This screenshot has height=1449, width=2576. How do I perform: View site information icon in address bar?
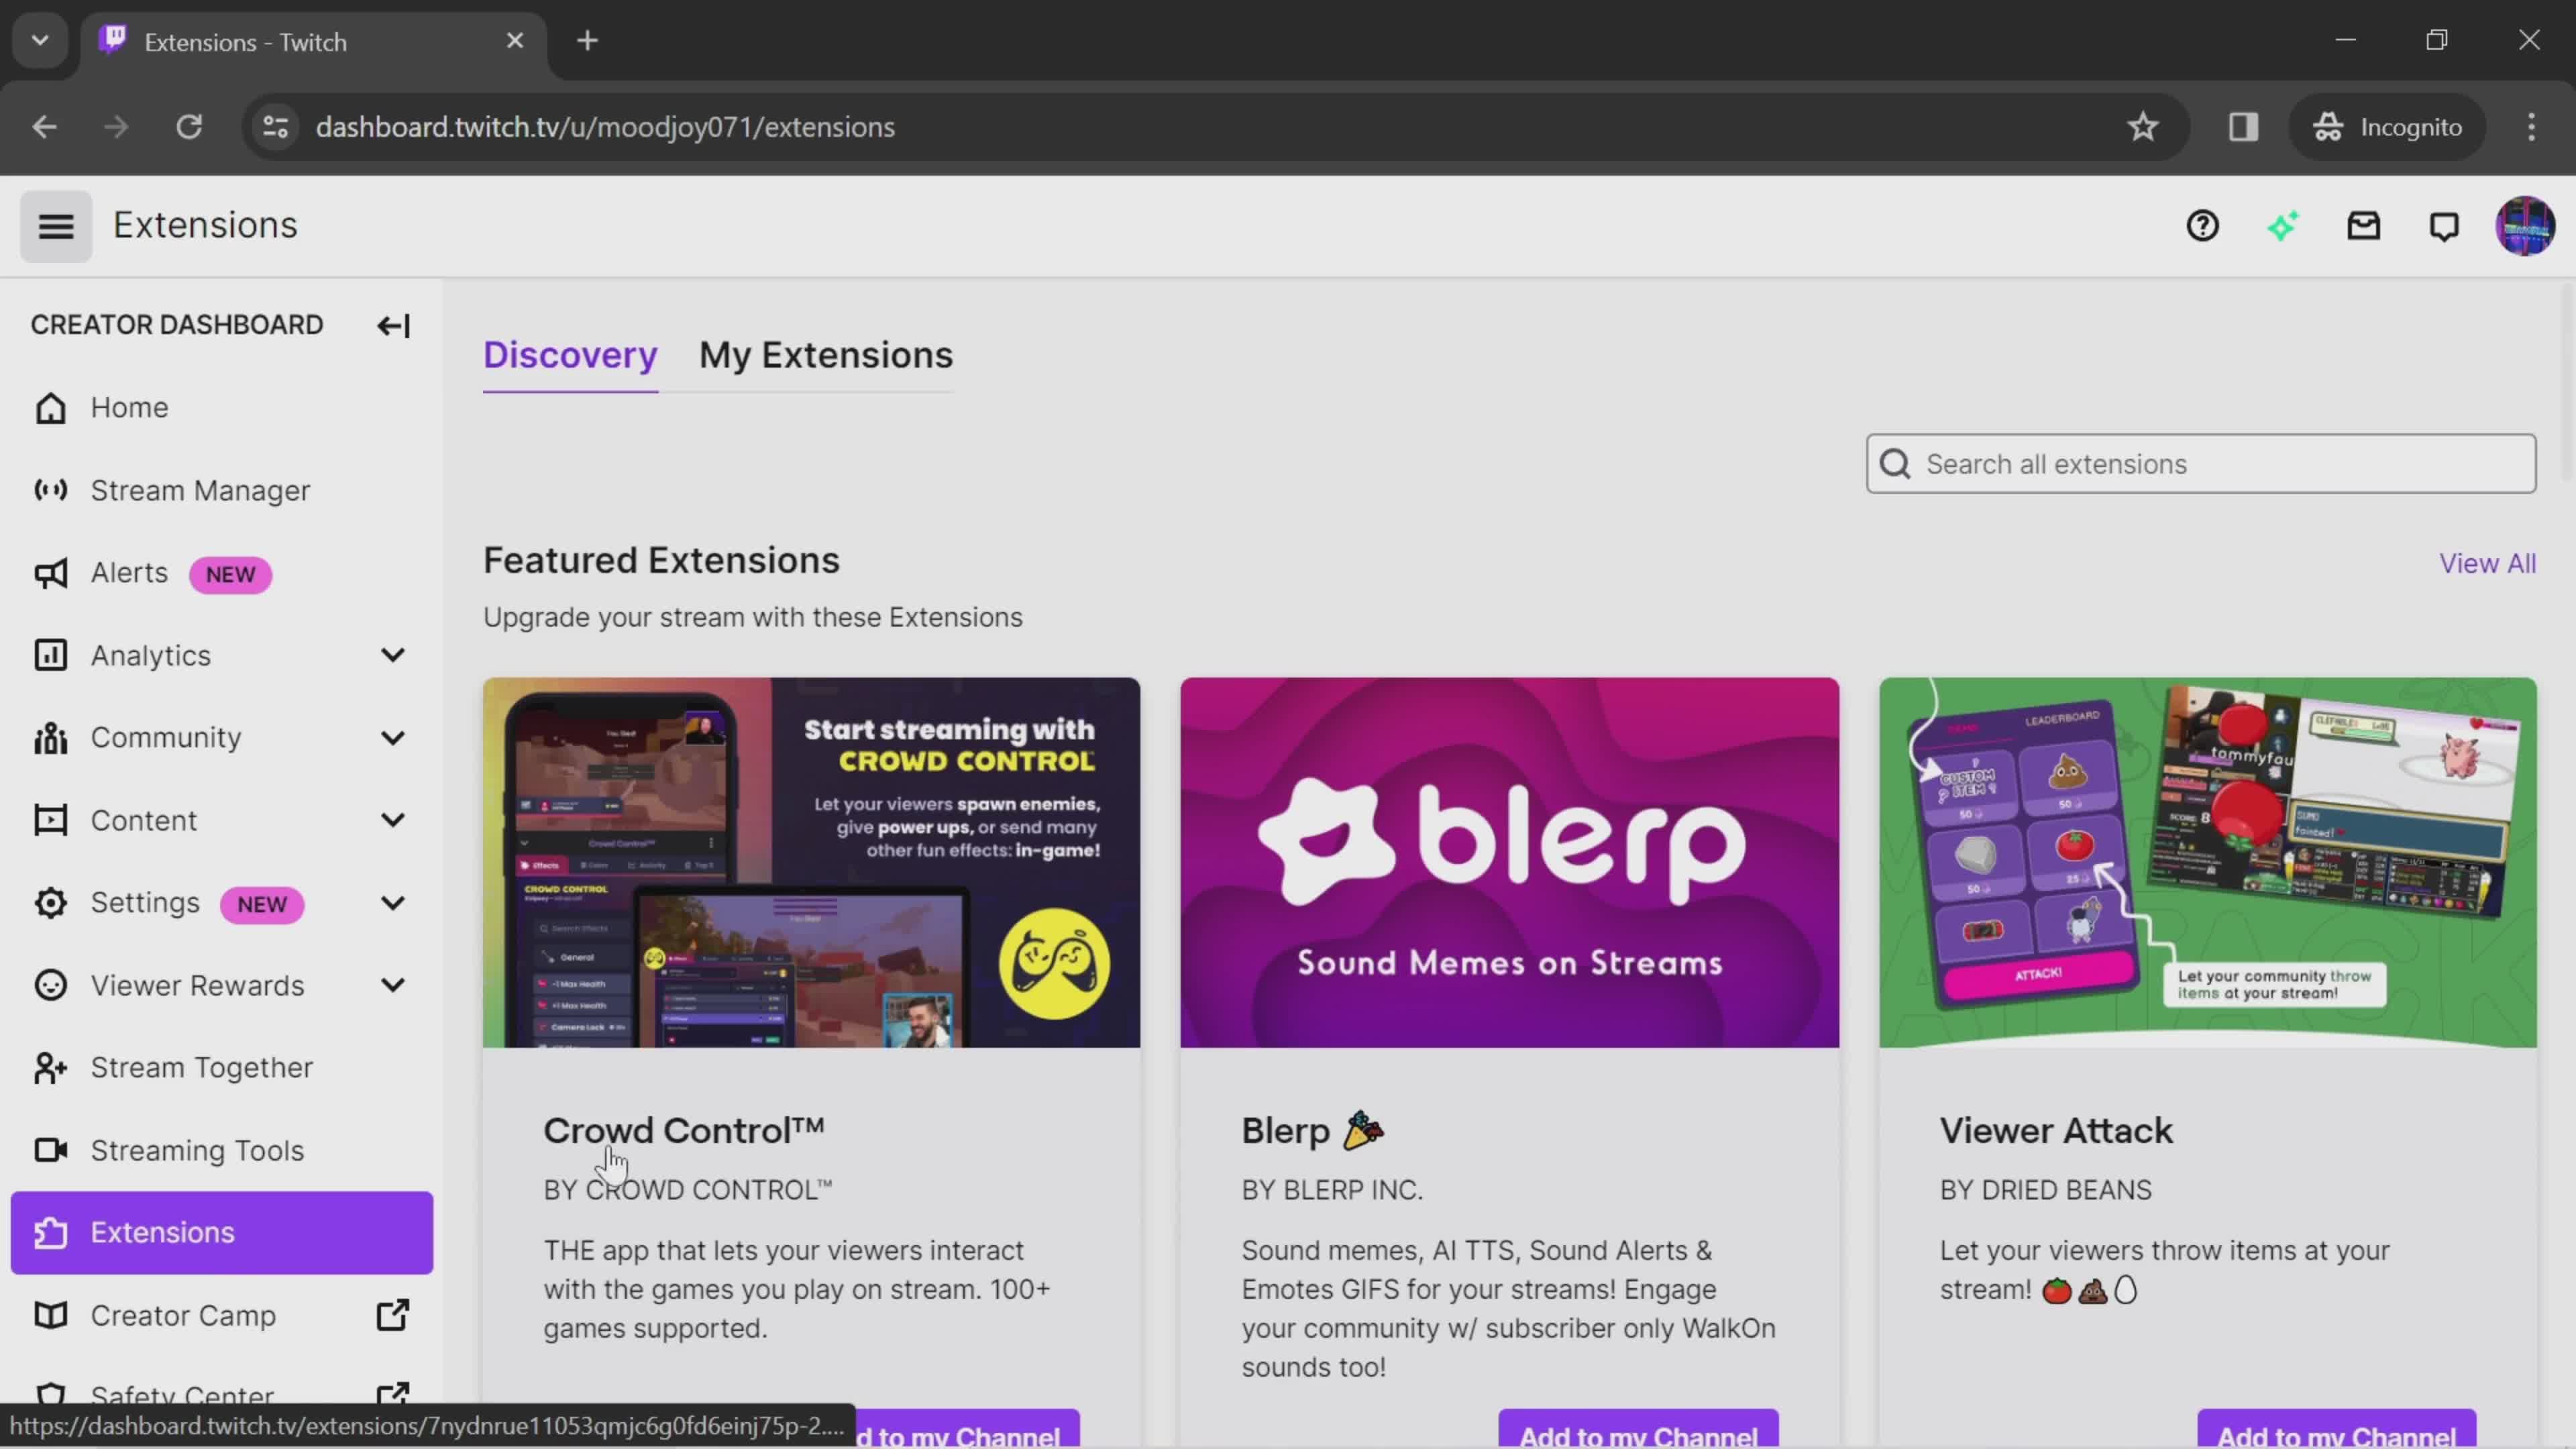(275, 127)
